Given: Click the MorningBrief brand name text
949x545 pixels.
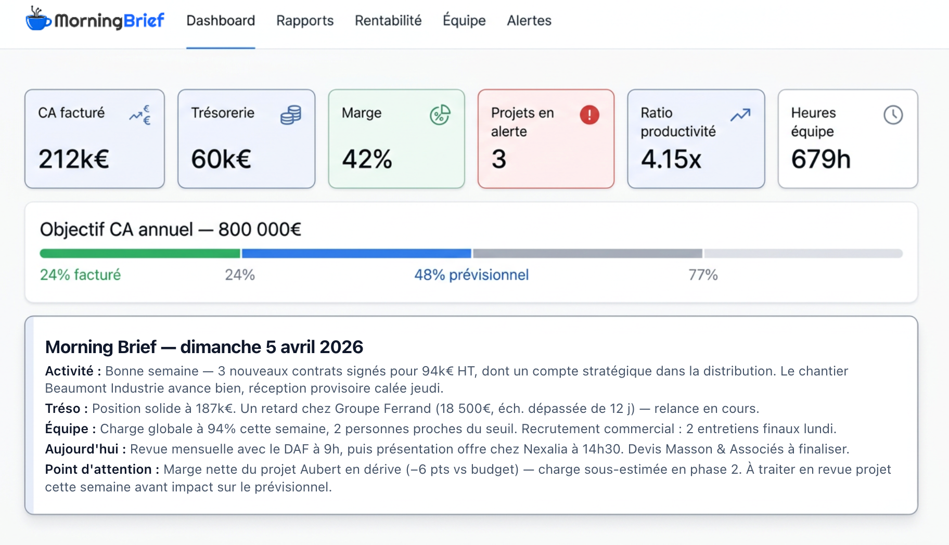Looking at the screenshot, I should tap(109, 21).
